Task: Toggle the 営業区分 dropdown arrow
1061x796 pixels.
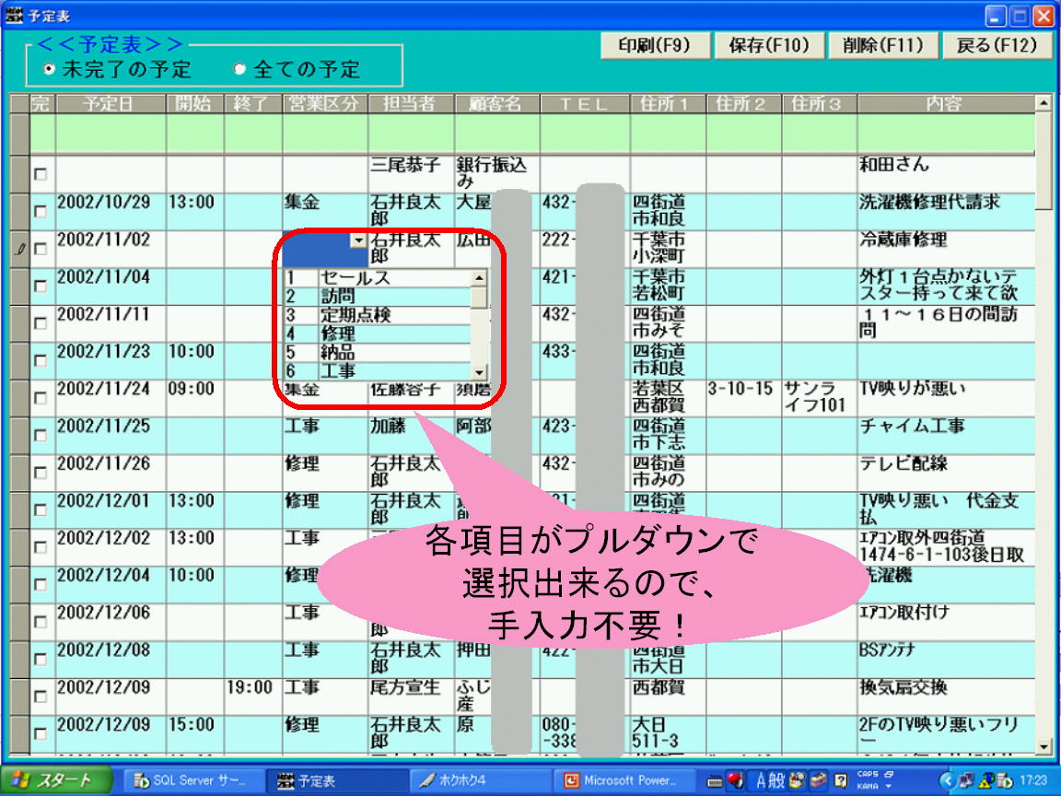Action: pyautogui.click(x=357, y=240)
